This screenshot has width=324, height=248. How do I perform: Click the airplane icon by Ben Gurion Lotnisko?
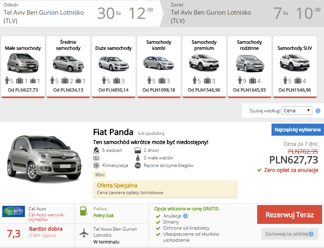coord(84,233)
